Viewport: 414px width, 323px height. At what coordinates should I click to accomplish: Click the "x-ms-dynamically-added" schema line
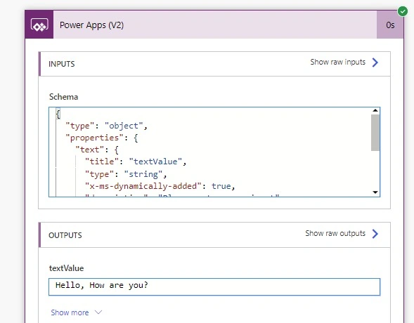pyautogui.click(x=160, y=186)
